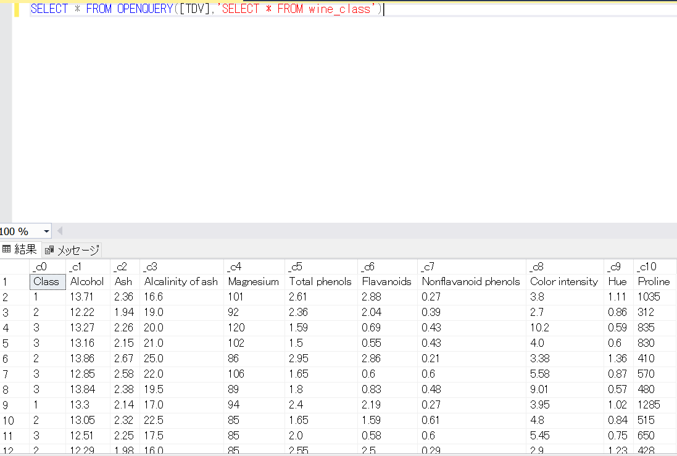Click the horizontal scroll left arrow
The height and width of the screenshot is (456, 677).
(60, 231)
